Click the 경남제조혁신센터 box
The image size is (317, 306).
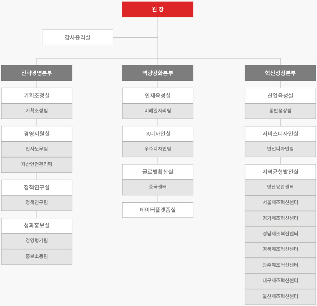pos(280,234)
